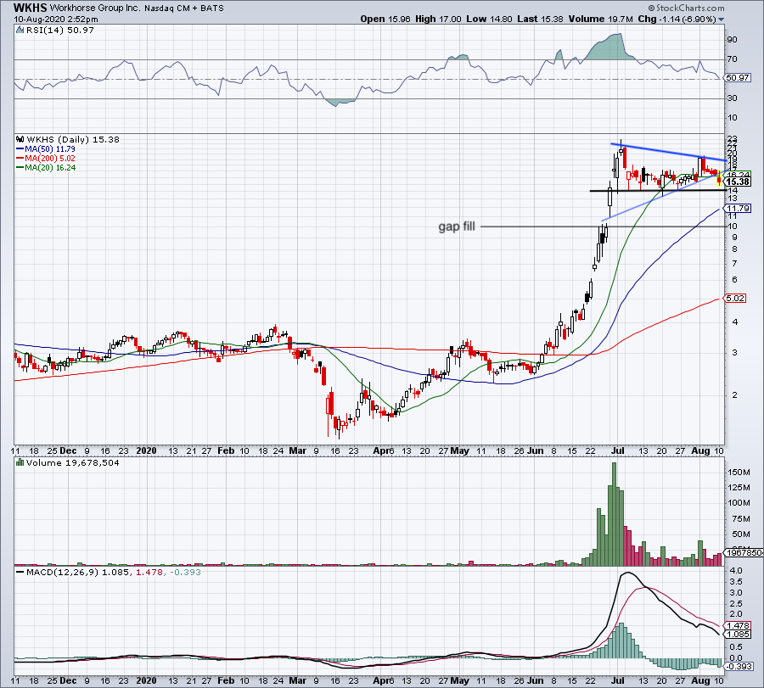Click the bold 15.38 last price tag
This screenshot has width=764, height=688.
(x=738, y=182)
